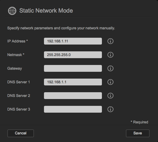View info for DNS Server 1
Image resolution: width=158 pixels, height=142 pixels.
click(x=111, y=82)
